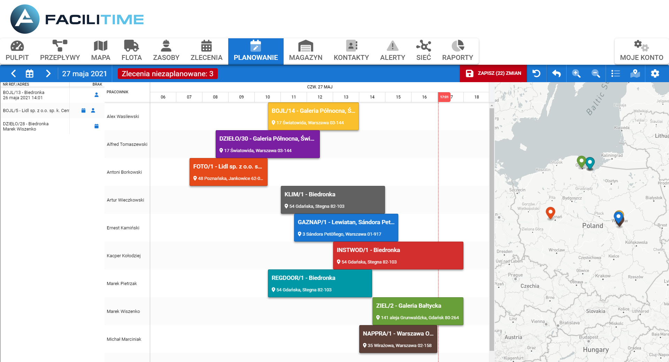The image size is (669, 362).
Task: Click the person icon on BOJL/13 row
Action: click(97, 95)
